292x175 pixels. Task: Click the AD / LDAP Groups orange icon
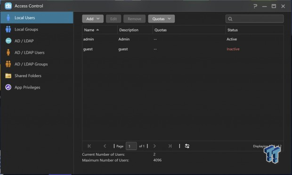8,64
